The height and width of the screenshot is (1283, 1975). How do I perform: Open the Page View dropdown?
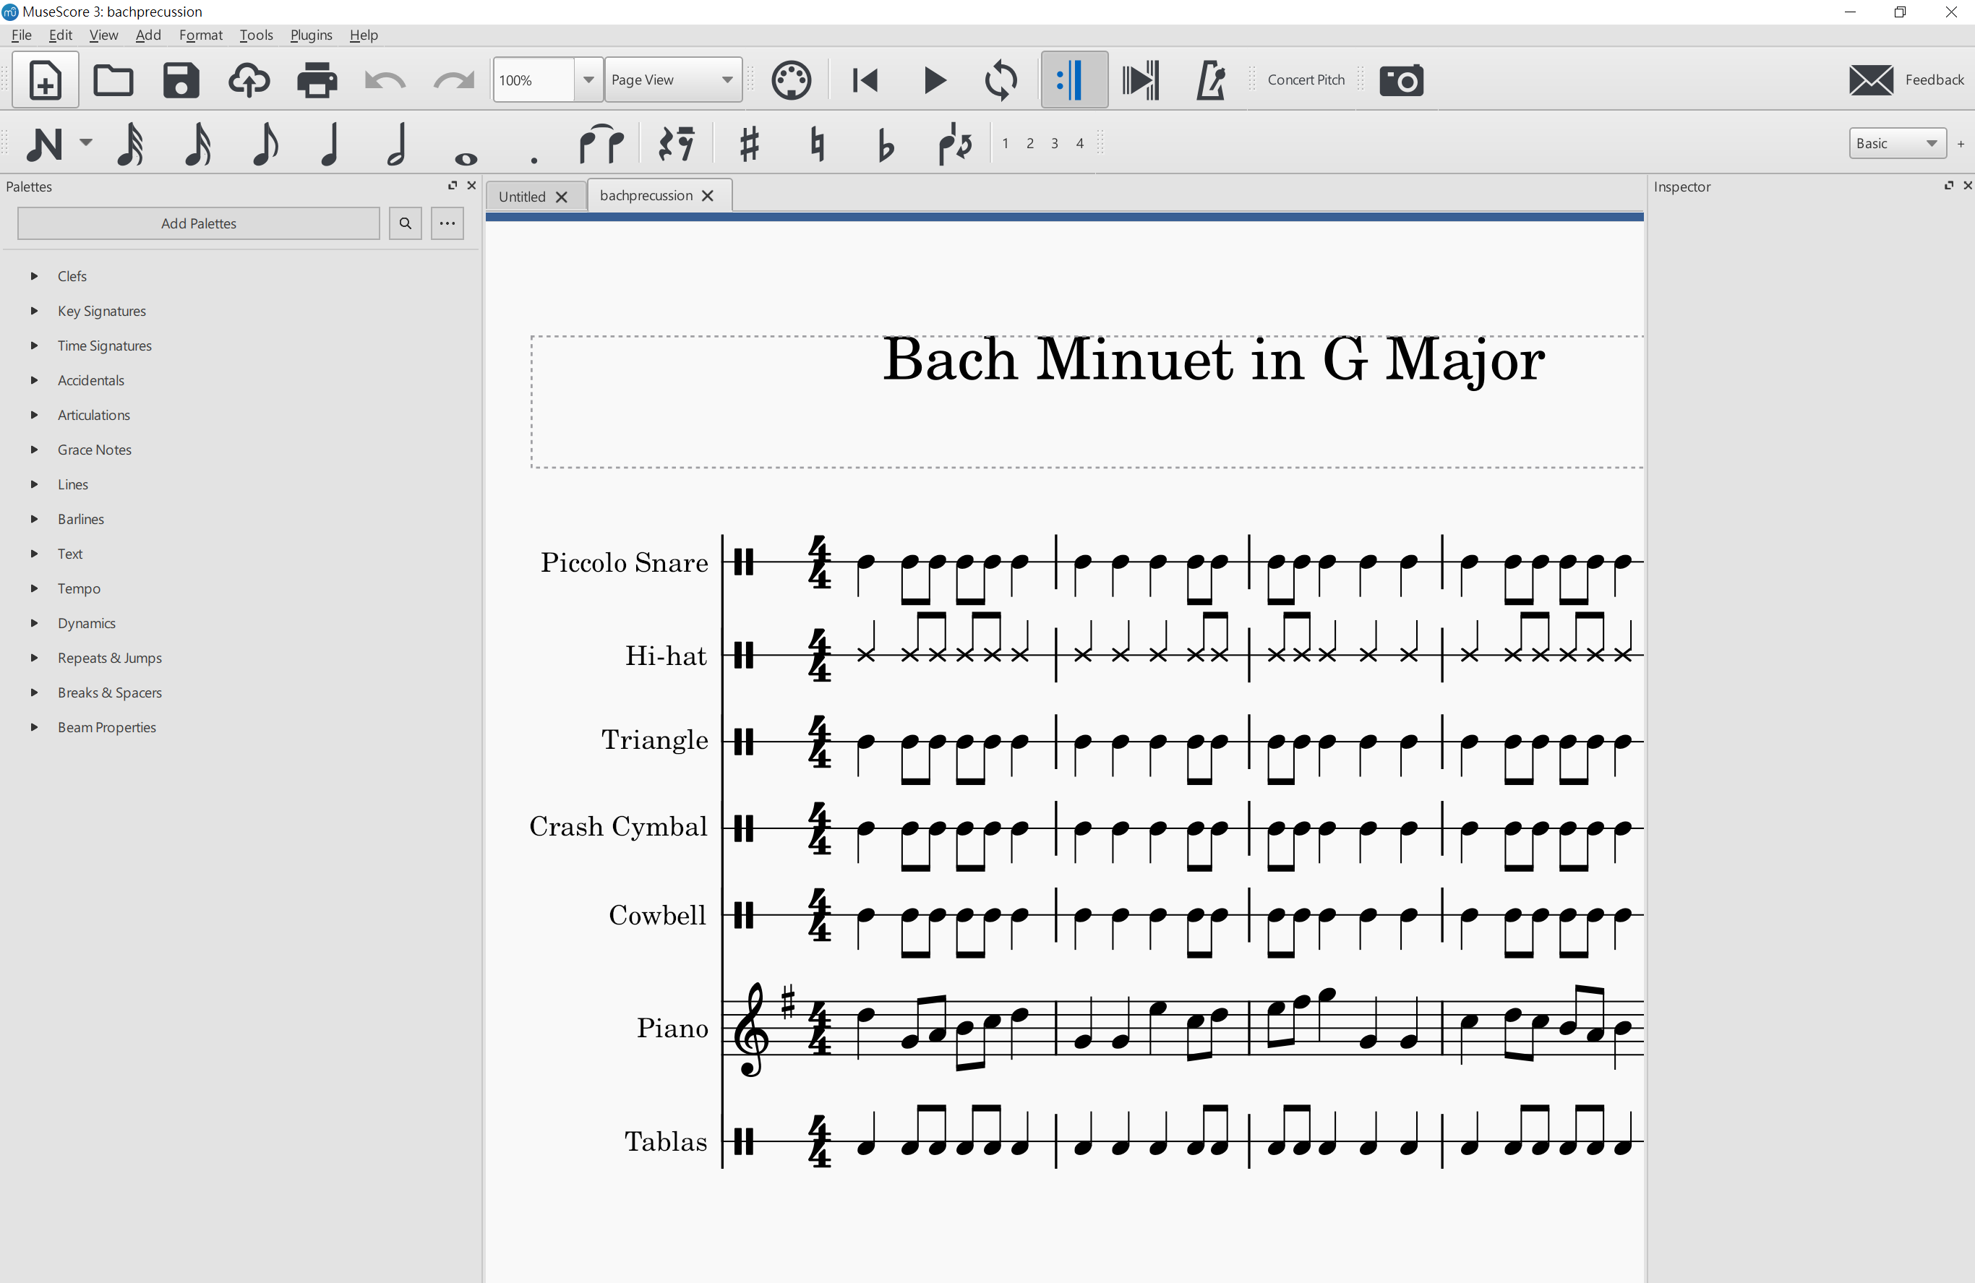click(672, 80)
